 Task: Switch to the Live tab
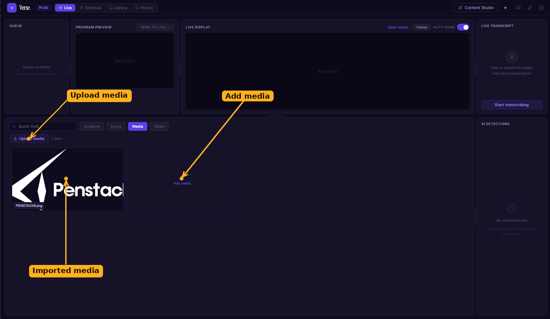click(x=65, y=8)
